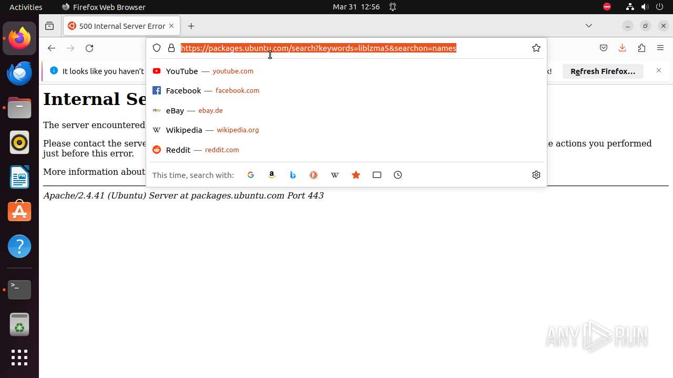
Task: Open the tracking protection shield icon
Action: [x=157, y=48]
